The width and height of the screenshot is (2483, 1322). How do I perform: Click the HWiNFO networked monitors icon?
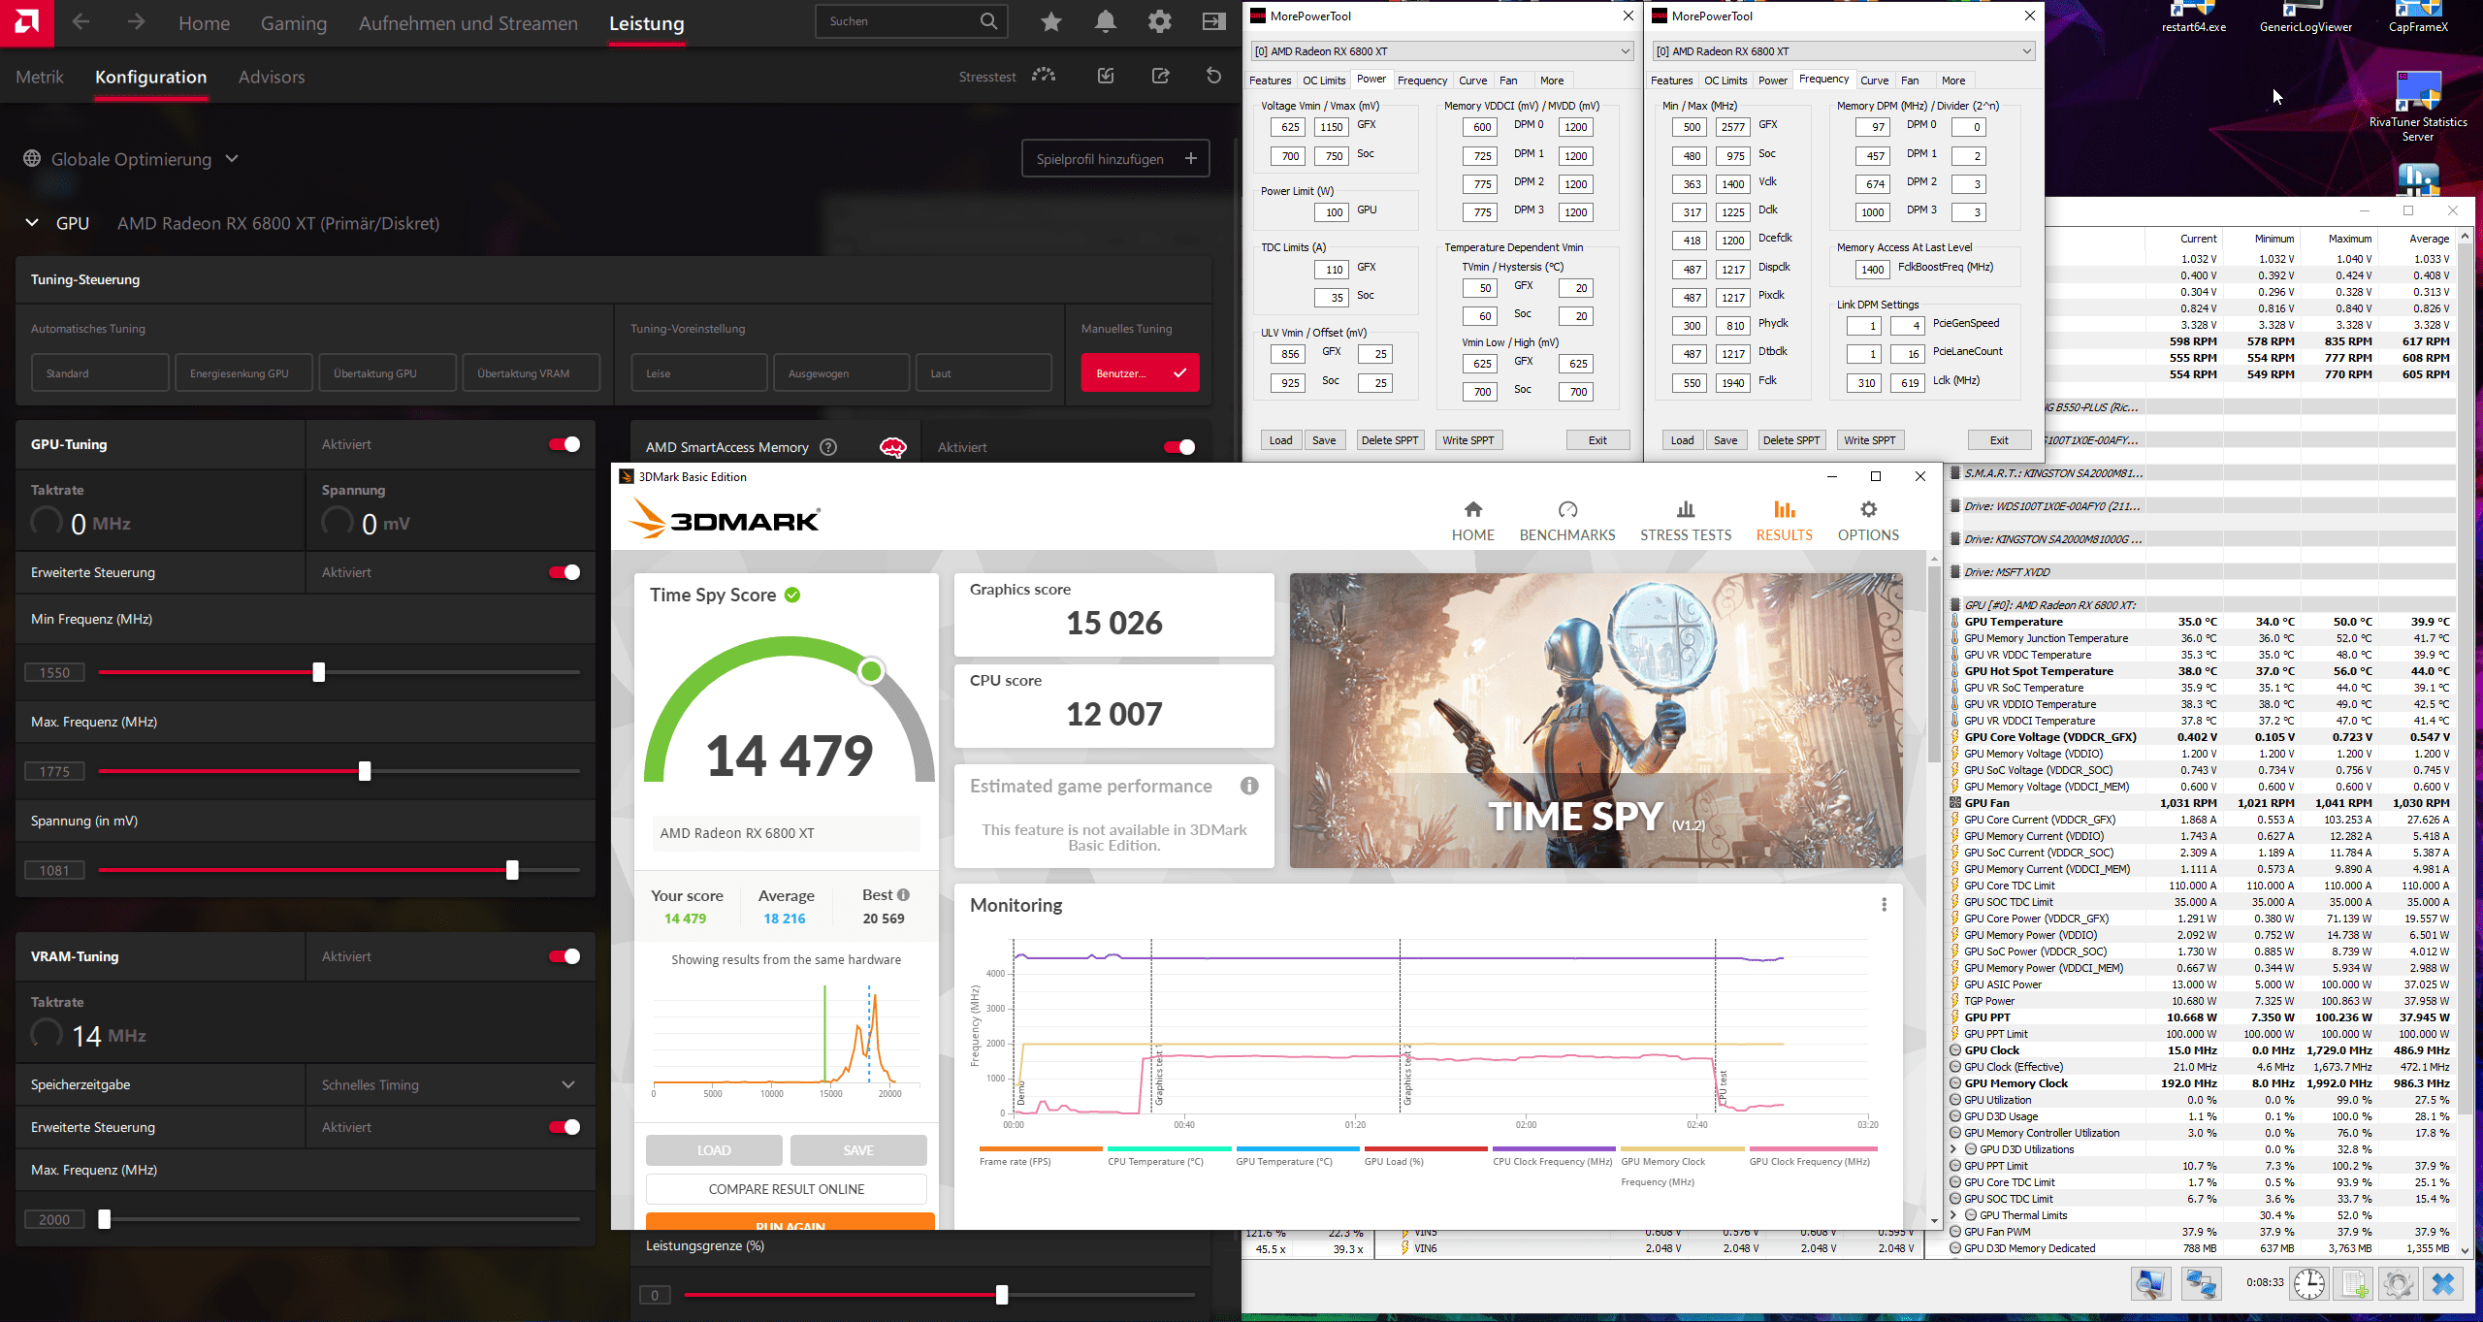point(2201,1284)
